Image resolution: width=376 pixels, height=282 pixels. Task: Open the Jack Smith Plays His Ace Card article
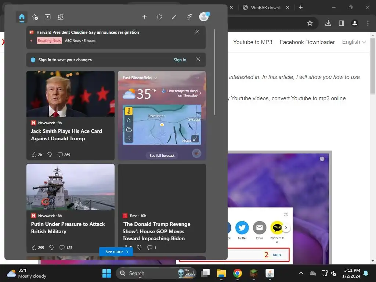(x=66, y=135)
